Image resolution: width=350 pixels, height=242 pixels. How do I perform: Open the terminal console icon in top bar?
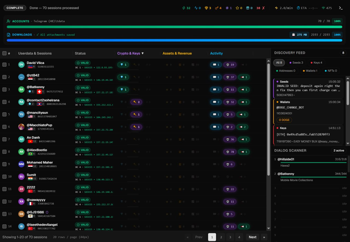[341, 8]
